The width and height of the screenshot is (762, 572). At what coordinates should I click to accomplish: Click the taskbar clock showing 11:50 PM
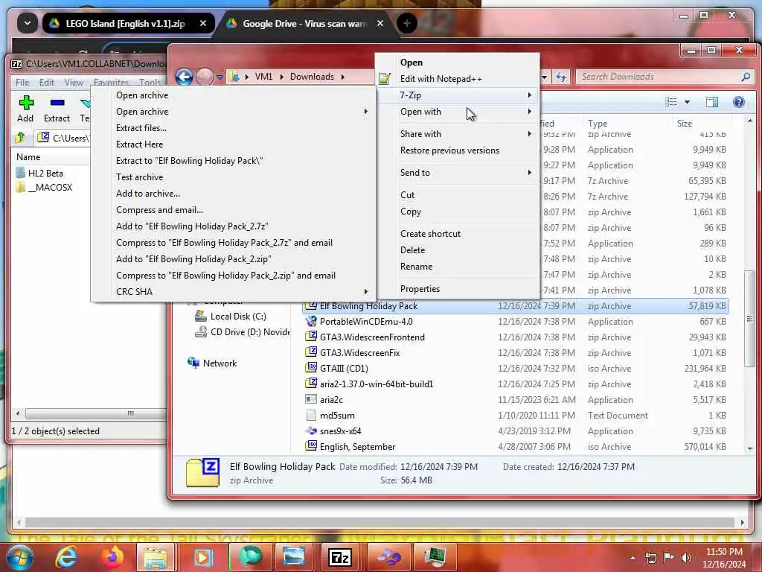coord(724,558)
